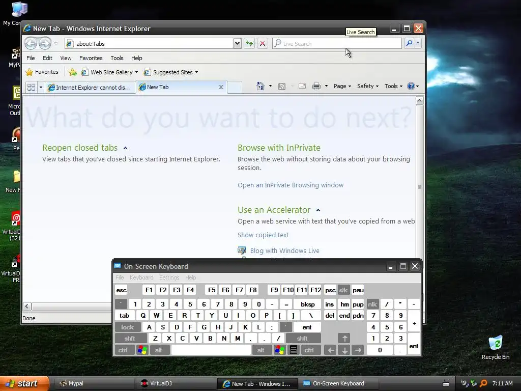Open the Page menu dropdown

[x=342, y=86]
